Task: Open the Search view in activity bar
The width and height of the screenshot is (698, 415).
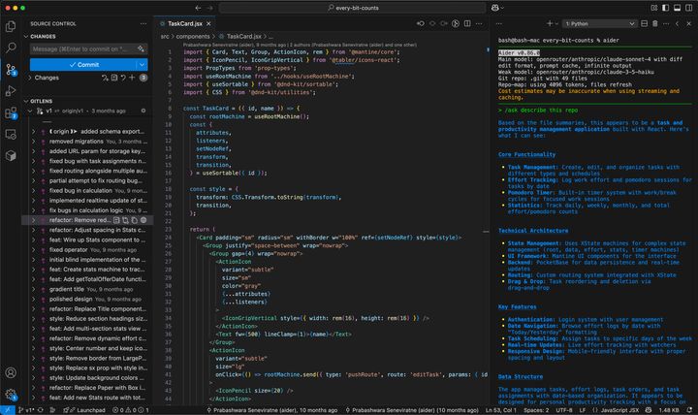Action: coord(11,48)
